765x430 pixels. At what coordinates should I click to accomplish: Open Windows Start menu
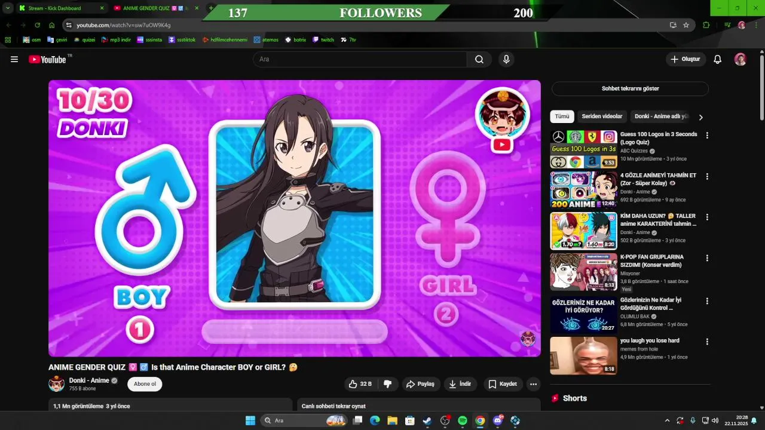tap(250, 420)
